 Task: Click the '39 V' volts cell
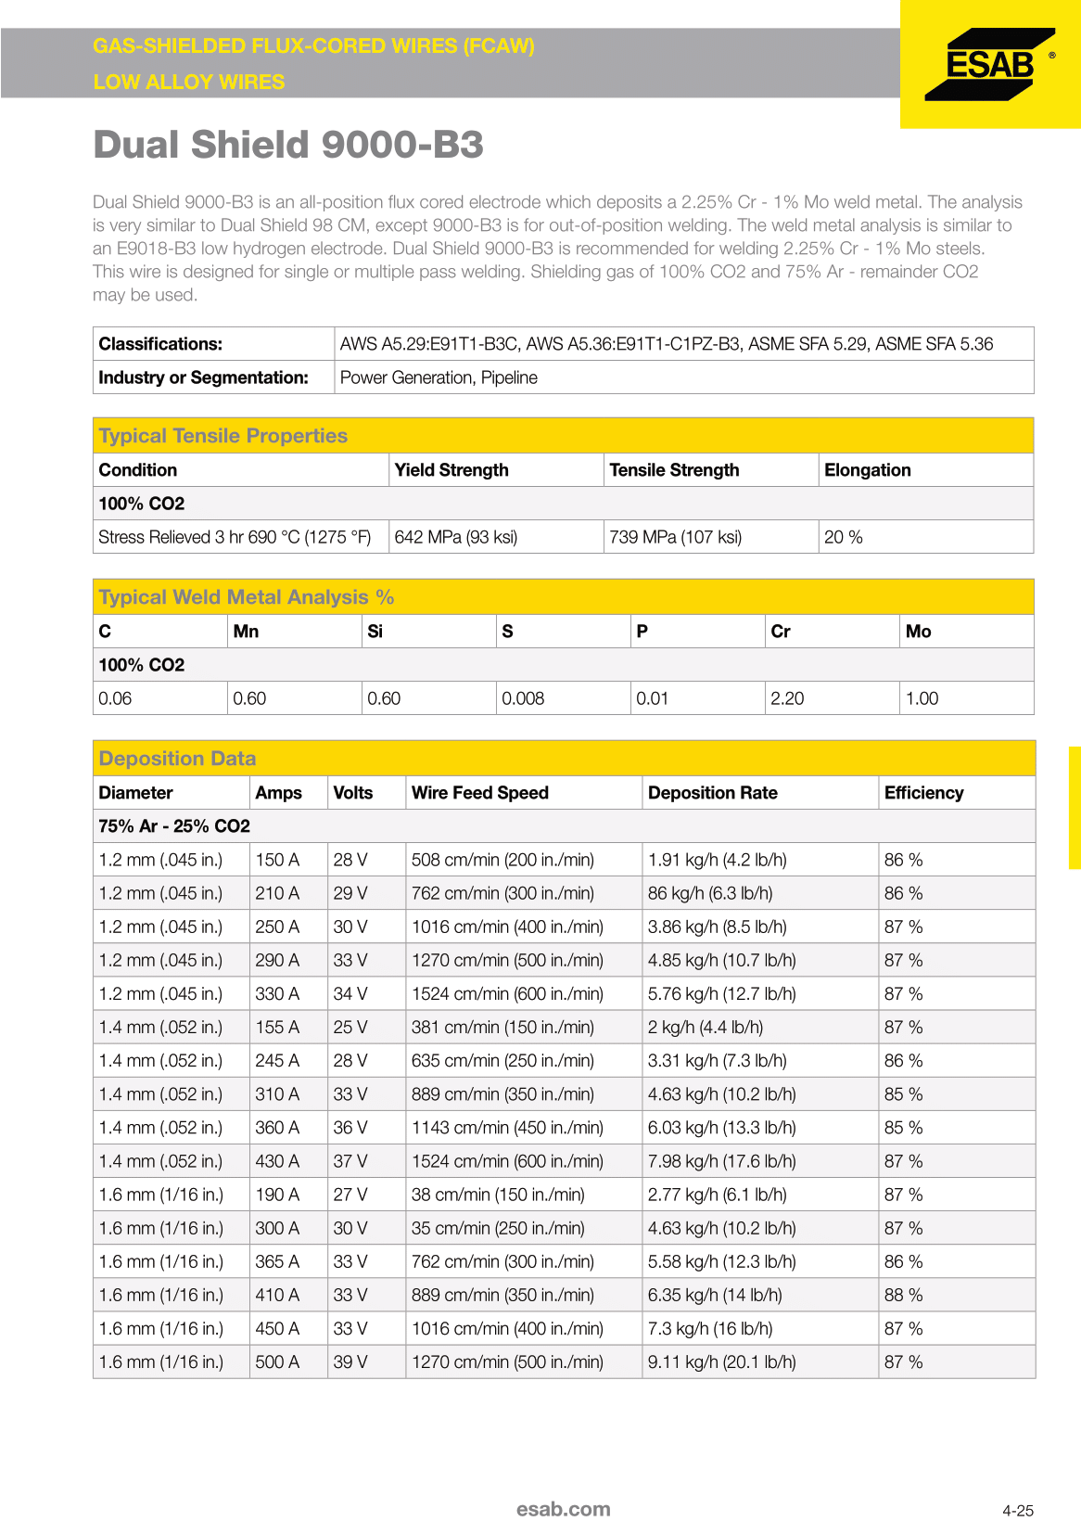pos(366,1361)
